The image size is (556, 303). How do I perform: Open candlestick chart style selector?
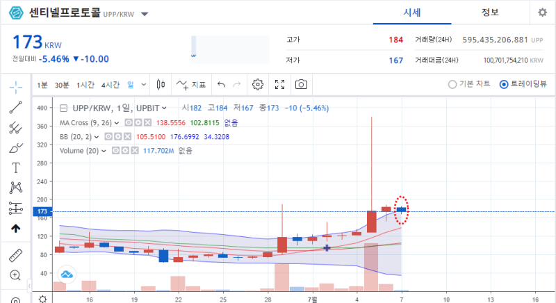point(161,84)
